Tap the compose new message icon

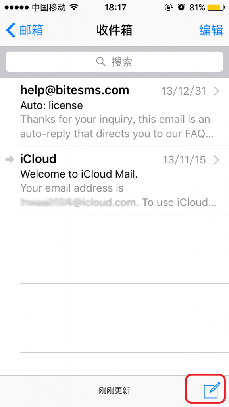pos(212,390)
